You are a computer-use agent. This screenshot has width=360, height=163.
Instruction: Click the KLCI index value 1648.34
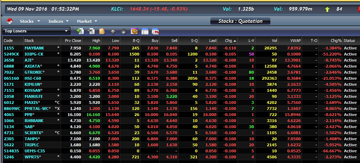(x=139, y=9)
